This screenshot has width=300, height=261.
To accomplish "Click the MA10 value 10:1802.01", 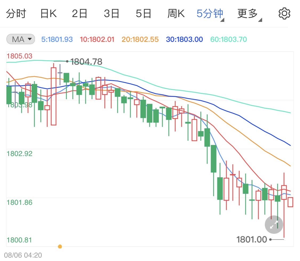I will [x=97, y=39].
